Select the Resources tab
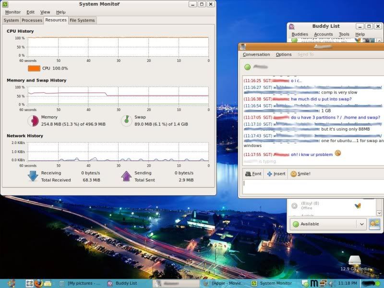 [x=56, y=20]
